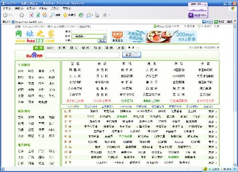Click the 百度一下 search button
The width and height of the screenshot is (238, 172).
(131, 55)
